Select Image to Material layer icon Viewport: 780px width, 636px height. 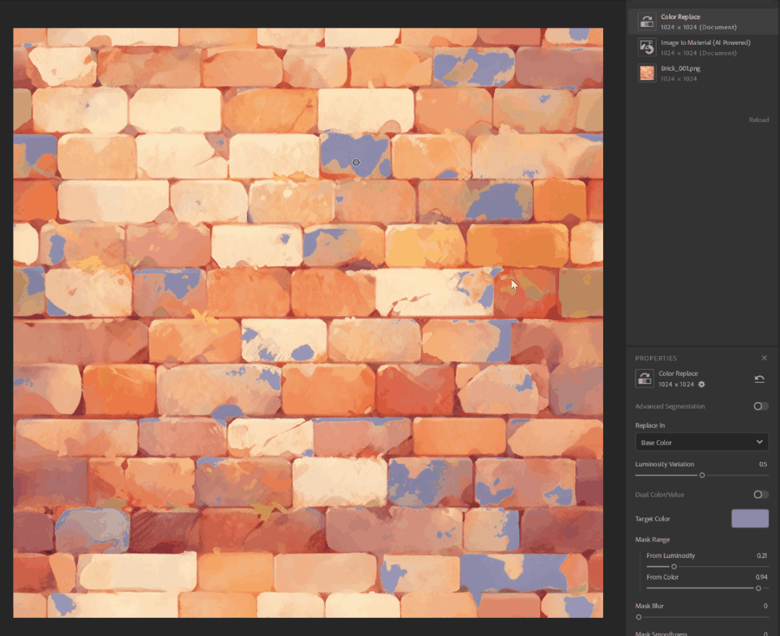point(646,47)
